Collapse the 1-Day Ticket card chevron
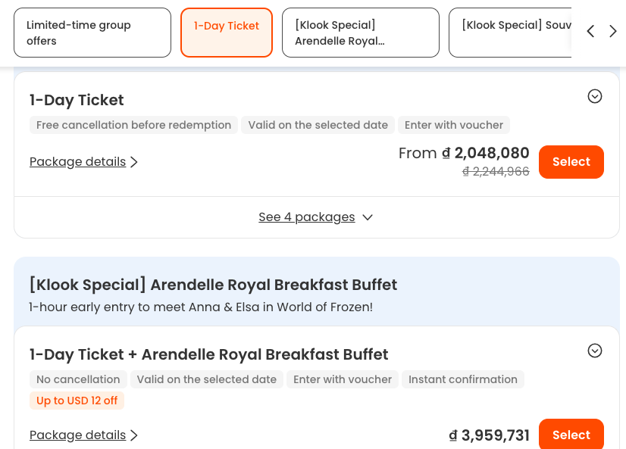The image size is (626, 449). tap(595, 96)
